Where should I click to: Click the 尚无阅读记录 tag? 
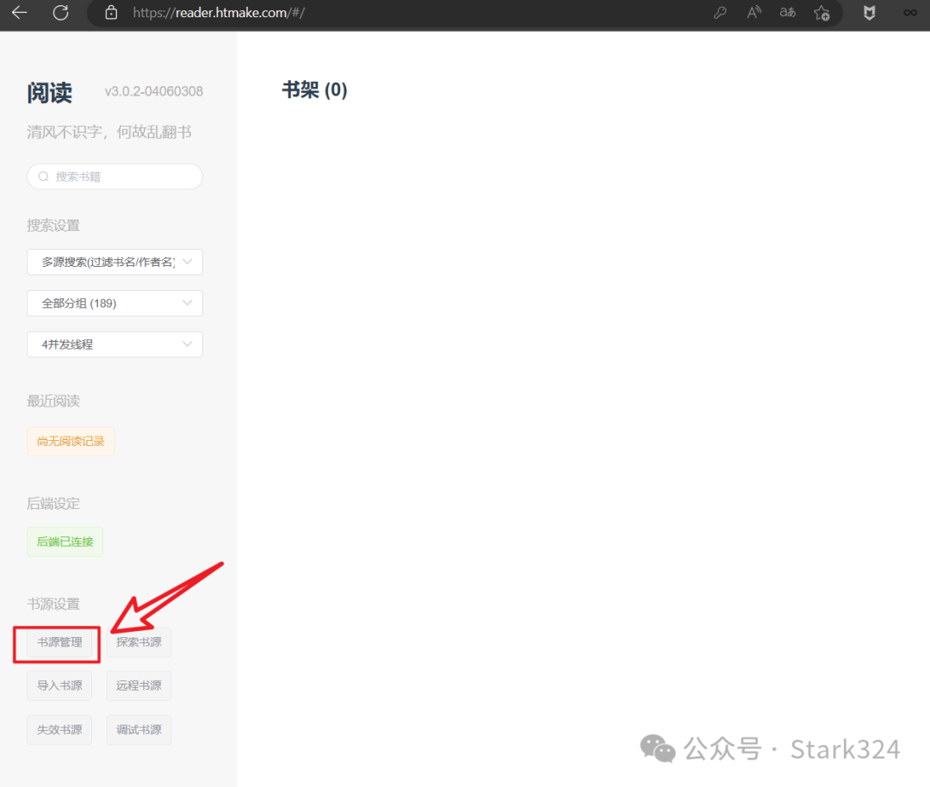(x=71, y=441)
